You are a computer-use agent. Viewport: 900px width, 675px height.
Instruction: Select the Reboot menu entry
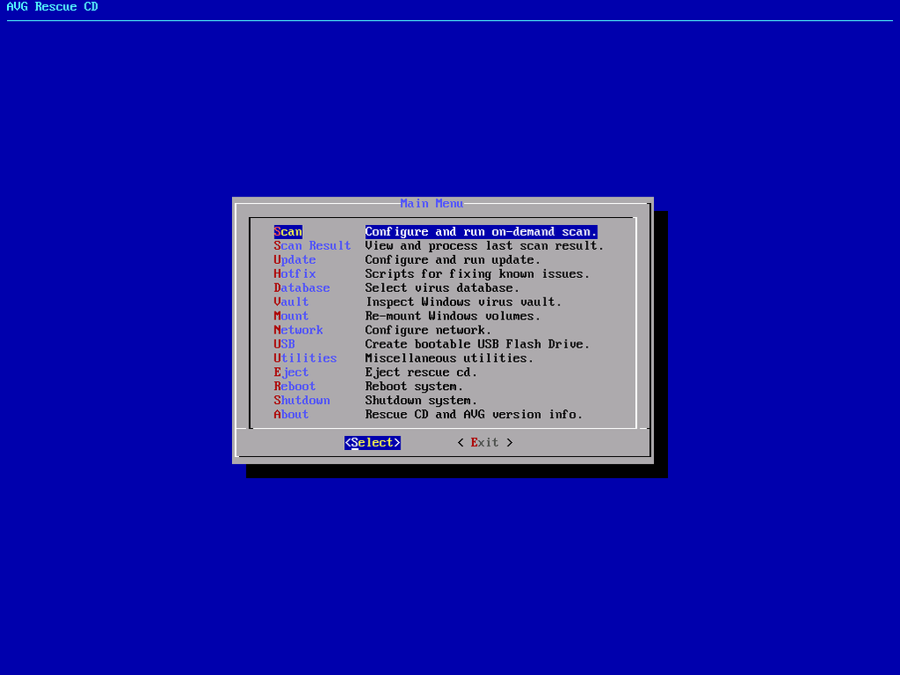click(295, 386)
